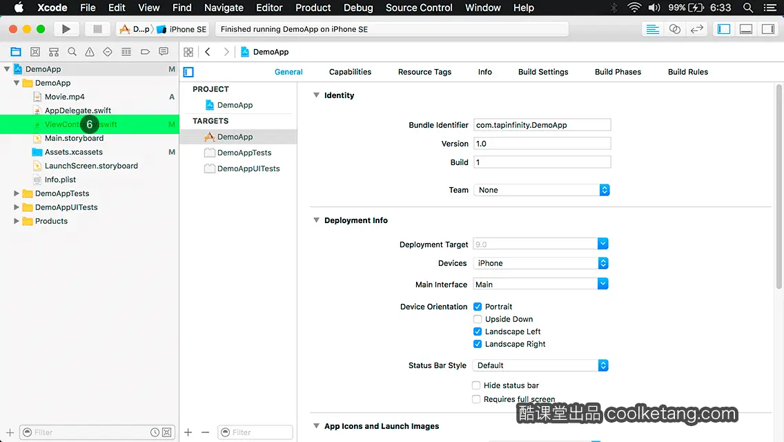Open the Issue navigator warning icon
Screen dimensions: 784x442
pyautogui.click(x=90, y=52)
